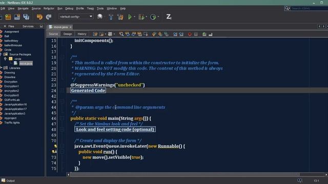Click the Search input field
The image size is (328, 184).
(310, 9)
